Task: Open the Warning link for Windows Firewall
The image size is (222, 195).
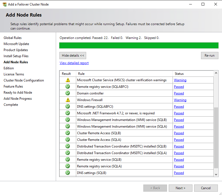Action: [180, 100]
